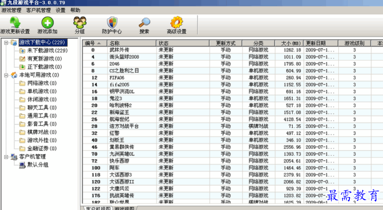Image resolution: width=383 pixels, height=210 pixels.
Task: Open the 分组 people icon
Action: [80, 23]
